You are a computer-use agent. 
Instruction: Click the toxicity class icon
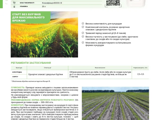[x=14, y=3]
